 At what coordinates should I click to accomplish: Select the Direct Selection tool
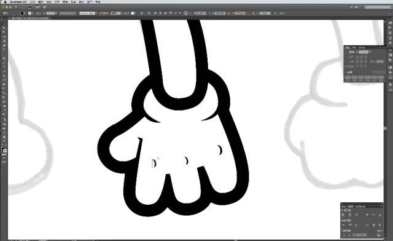coord(4,28)
